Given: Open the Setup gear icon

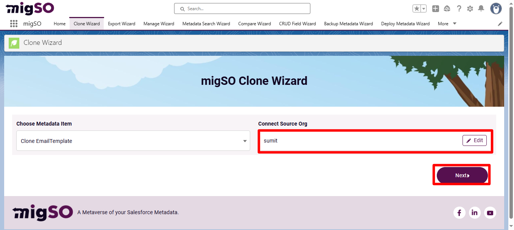Looking at the screenshot, I should (470, 8).
